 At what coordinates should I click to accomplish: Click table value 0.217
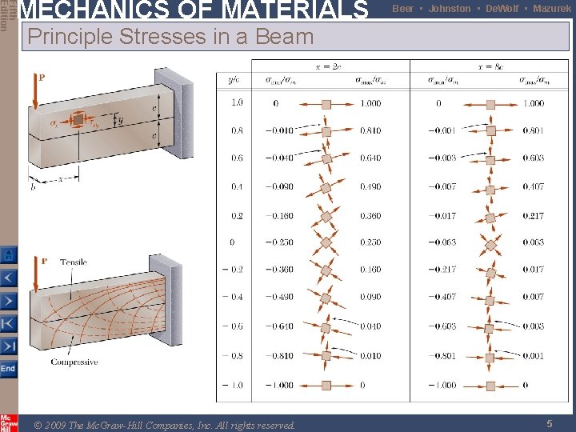pyautogui.click(x=533, y=216)
